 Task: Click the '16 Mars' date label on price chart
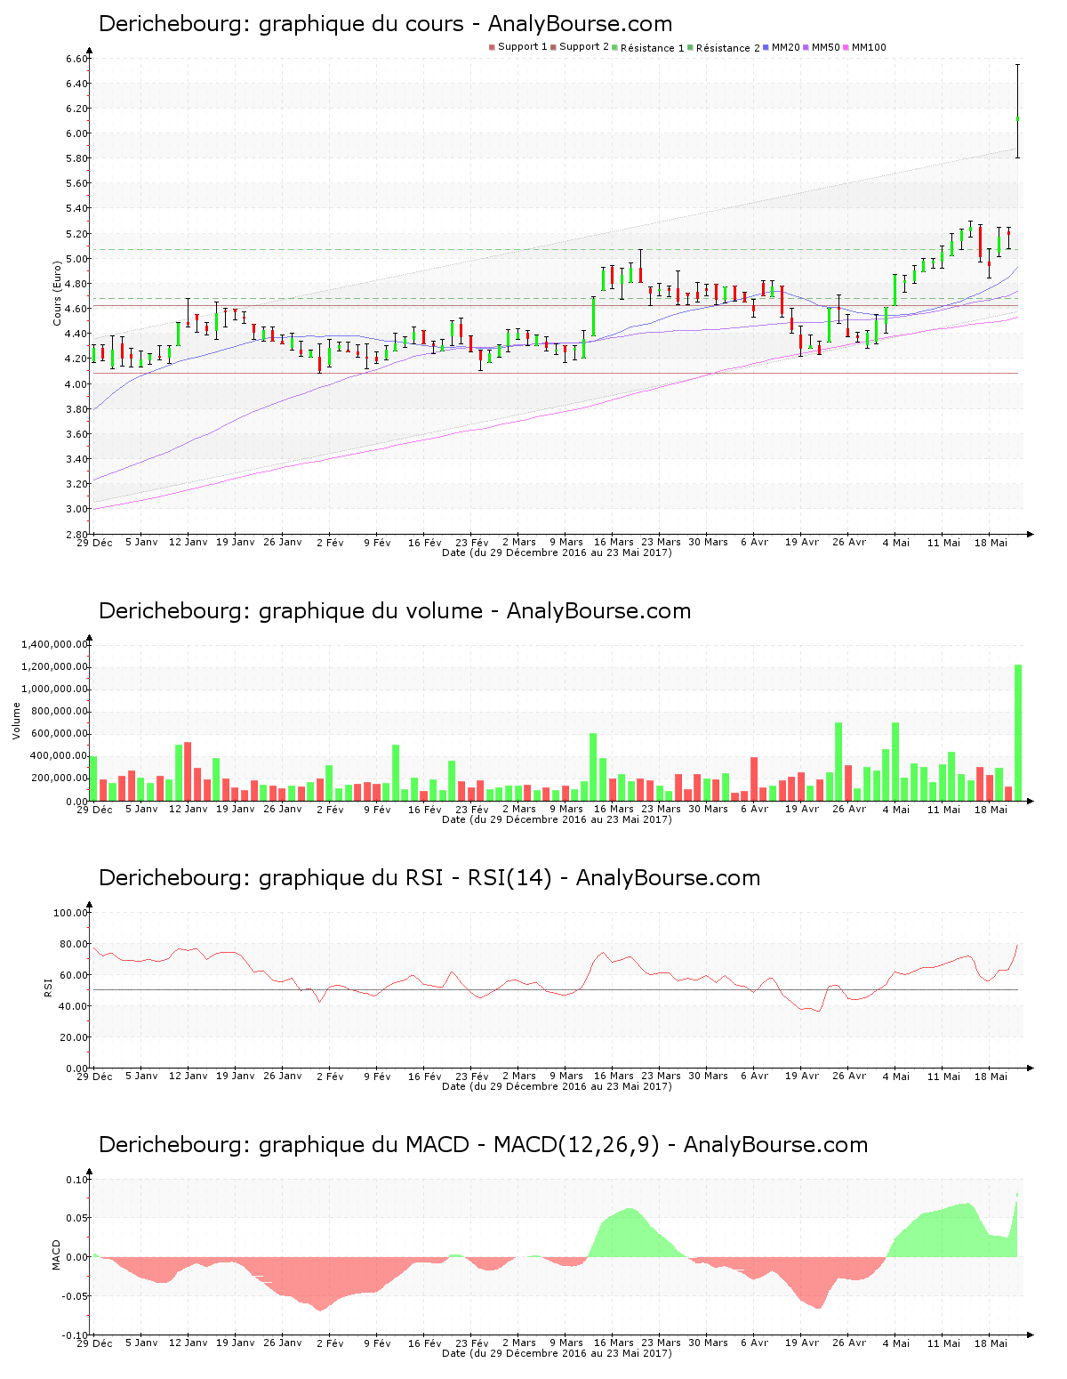click(614, 542)
